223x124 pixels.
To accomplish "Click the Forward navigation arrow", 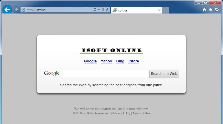I will pyautogui.click(x=16, y=10).
